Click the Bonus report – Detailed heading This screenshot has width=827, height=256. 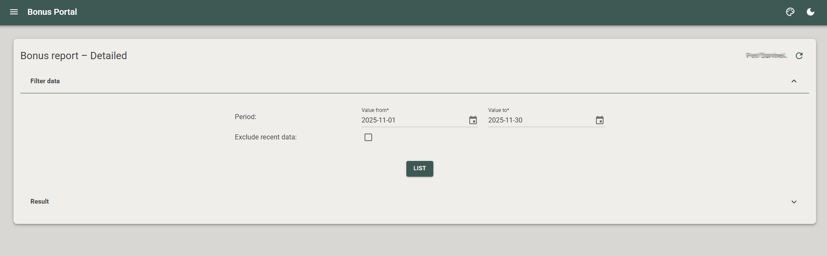[x=73, y=56]
